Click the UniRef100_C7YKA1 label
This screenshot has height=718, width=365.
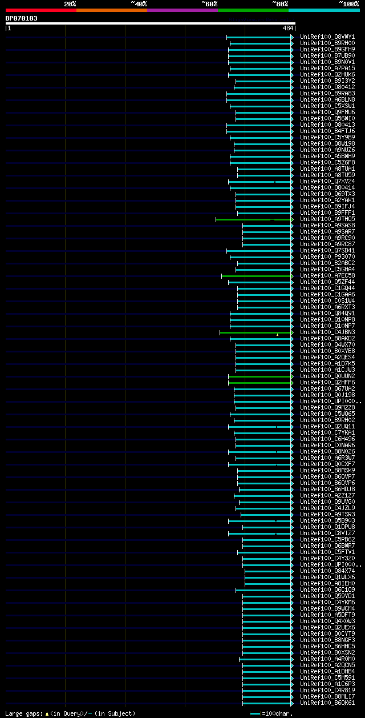(x=327, y=432)
